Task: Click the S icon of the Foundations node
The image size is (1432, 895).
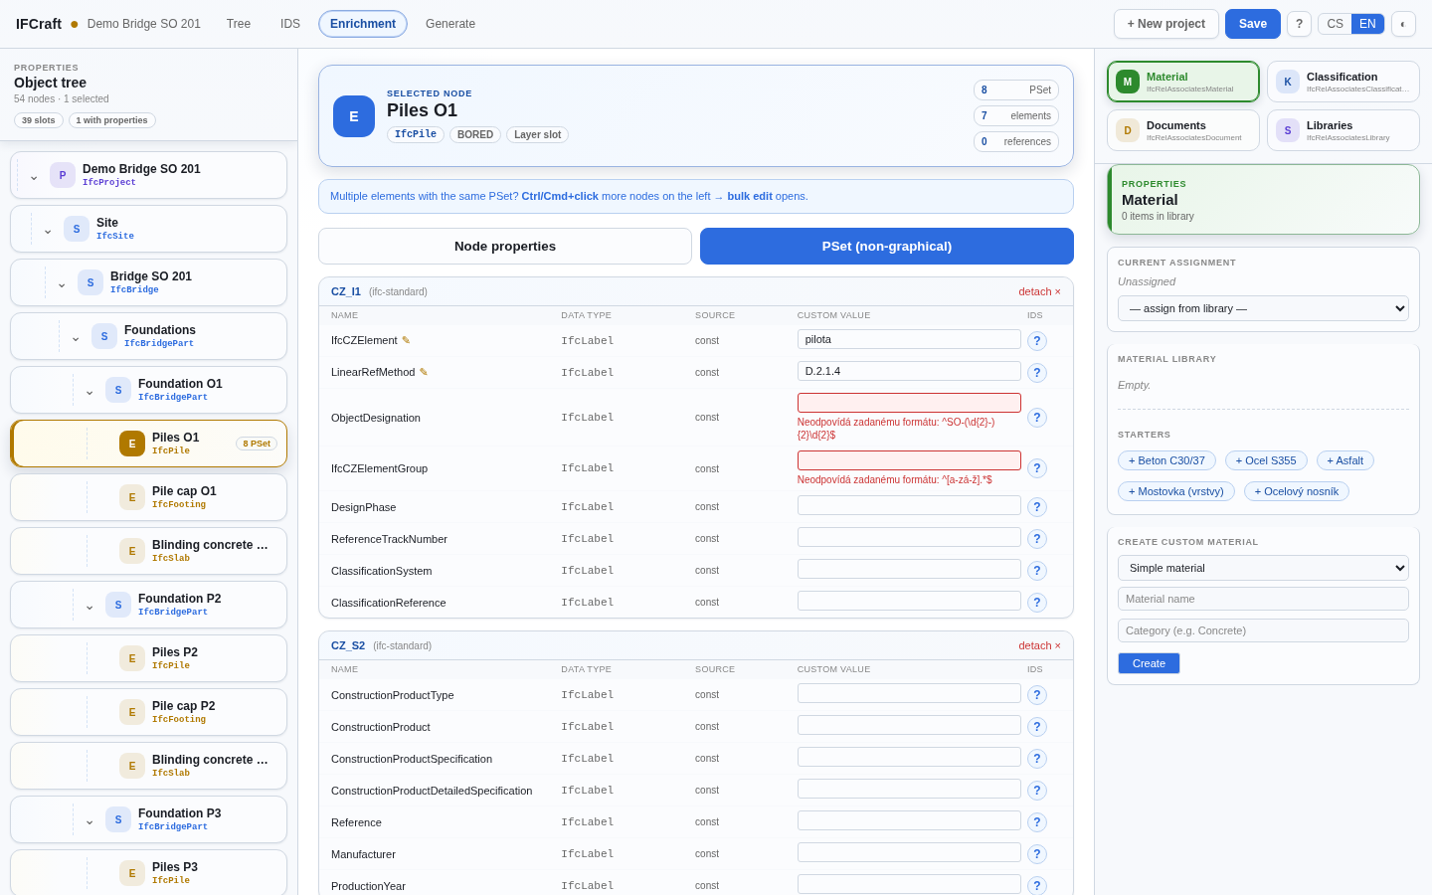Action: pyautogui.click(x=104, y=336)
